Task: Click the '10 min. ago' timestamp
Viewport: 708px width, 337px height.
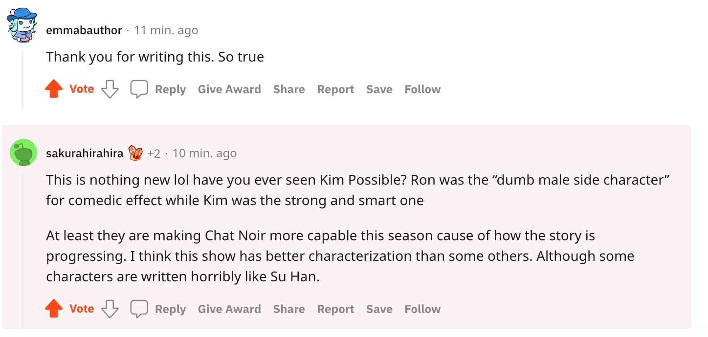Action: click(204, 153)
